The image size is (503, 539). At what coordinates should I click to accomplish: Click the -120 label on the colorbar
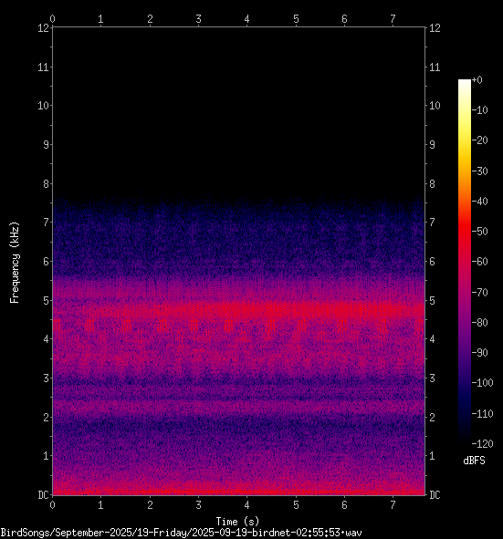pyautogui.click(x=482, y=444)
